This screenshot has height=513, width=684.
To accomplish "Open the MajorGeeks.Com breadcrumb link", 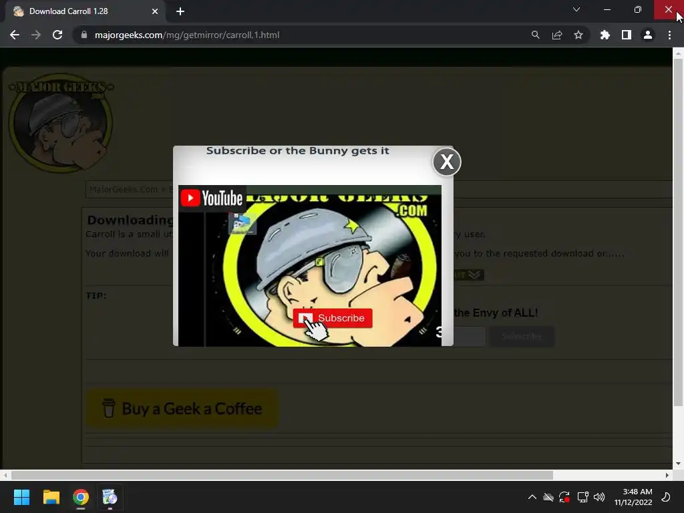I will pos(124,189).
